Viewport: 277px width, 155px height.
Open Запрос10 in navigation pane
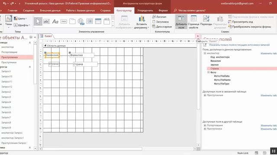click(x=7, y=77)
